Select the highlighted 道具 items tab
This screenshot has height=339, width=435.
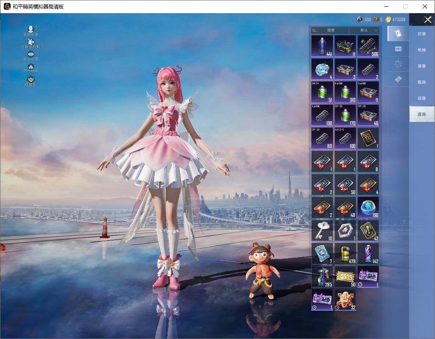pos(422,114)
